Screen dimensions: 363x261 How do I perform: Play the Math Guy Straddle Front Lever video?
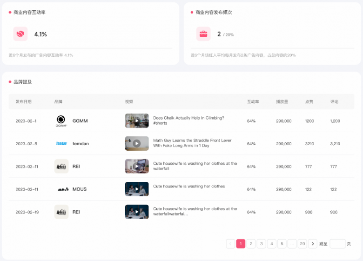click(137, 143)
